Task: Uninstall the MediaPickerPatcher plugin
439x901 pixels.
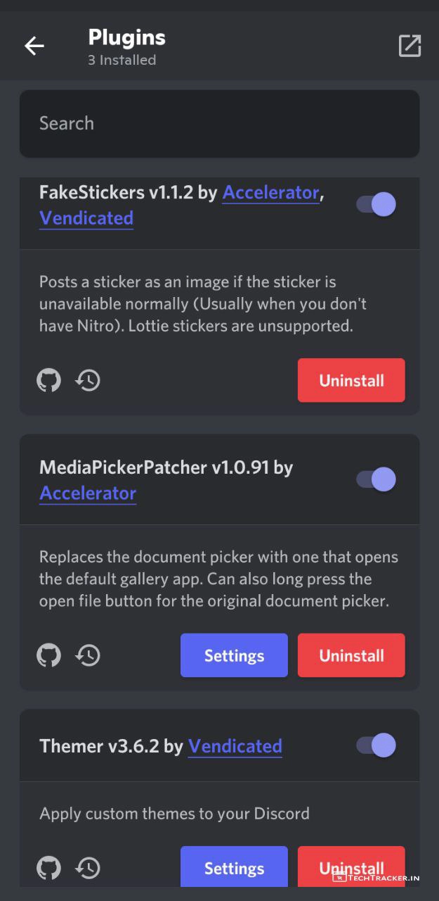Action: tap(351, 655)
